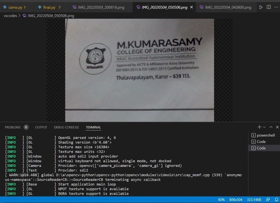The width and height of the screenshot is (280, 203).
Task: Create a new terminal with the plus icon
Action: click(259, 127)
